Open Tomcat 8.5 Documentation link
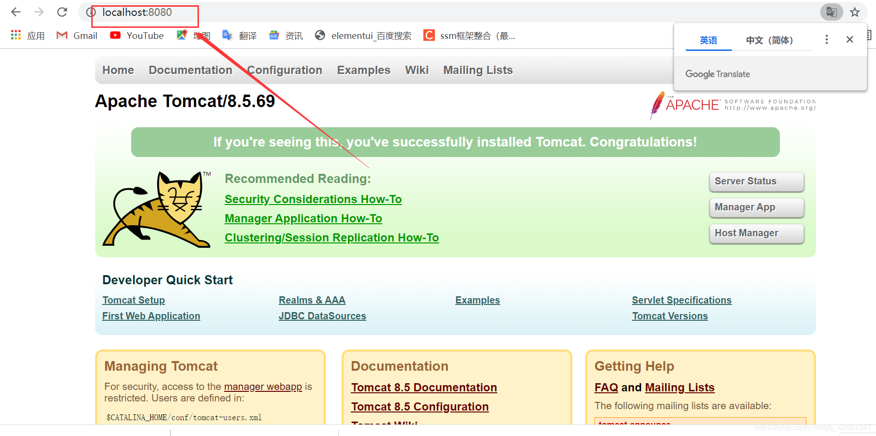 coord(424,388)
